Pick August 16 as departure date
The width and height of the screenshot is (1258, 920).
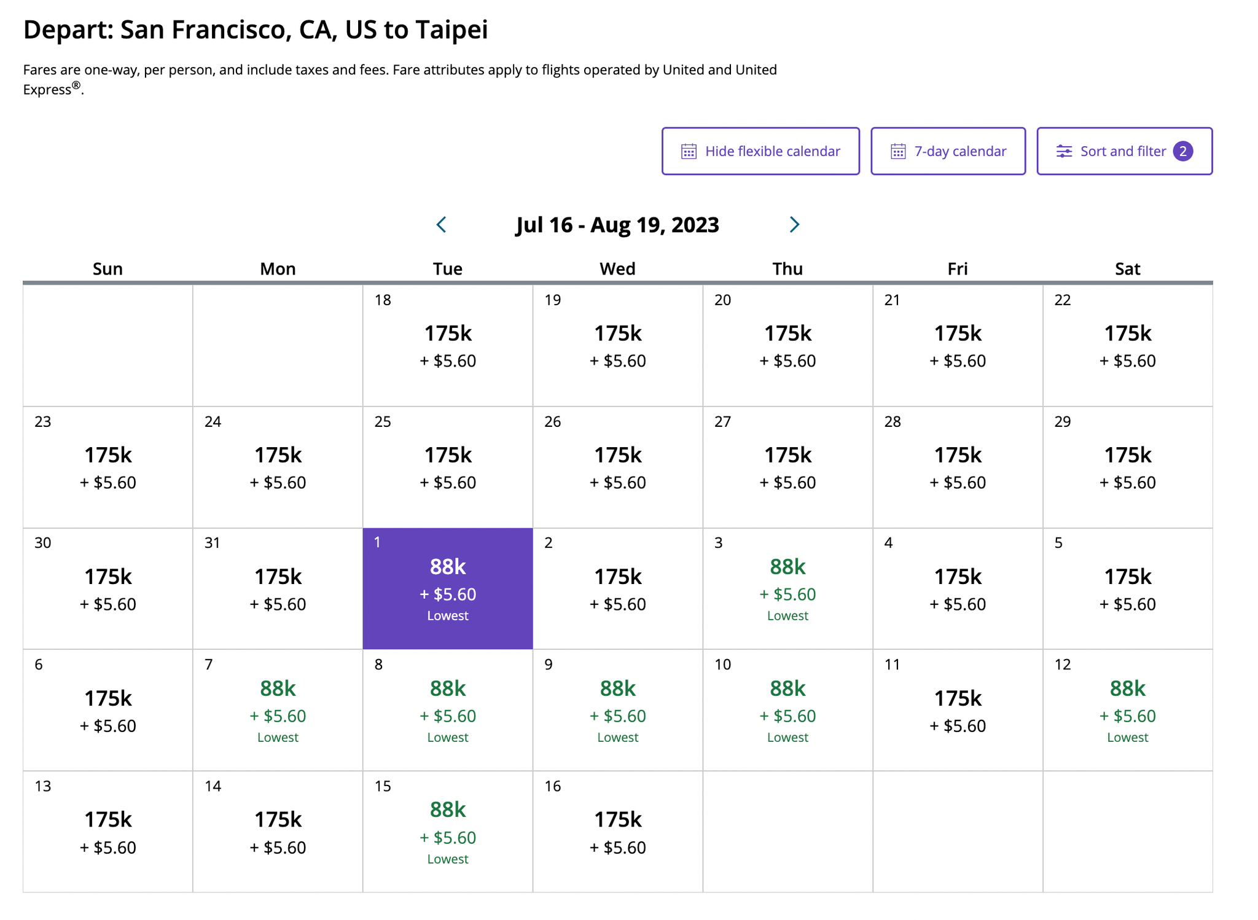617,829
